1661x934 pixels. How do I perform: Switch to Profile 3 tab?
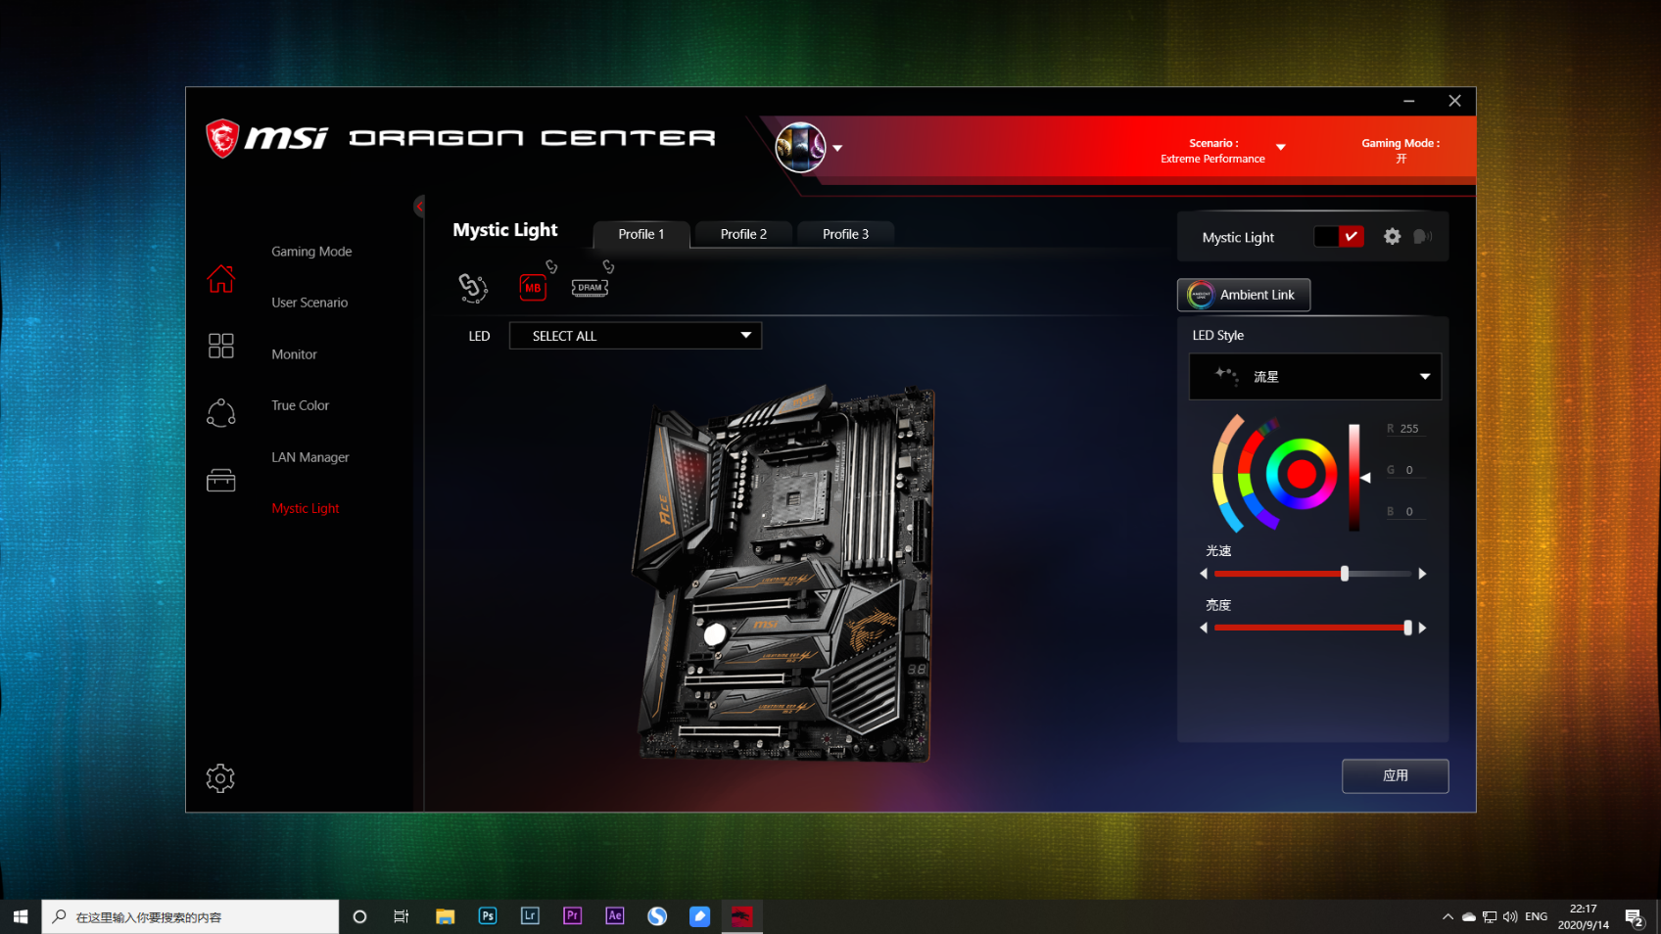(845, 234)
